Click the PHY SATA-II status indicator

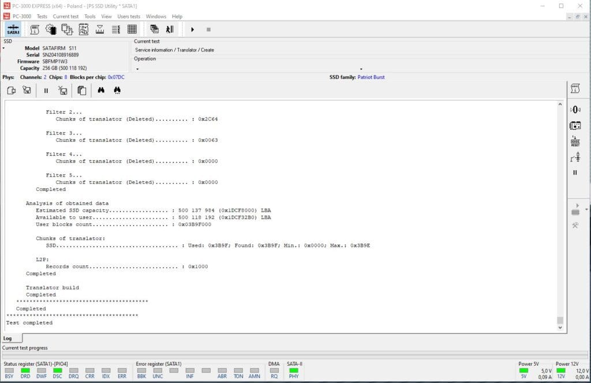click(x=294, y=370)
